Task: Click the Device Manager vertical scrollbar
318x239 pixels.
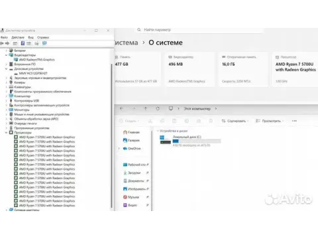Action: tap(111, 135)
